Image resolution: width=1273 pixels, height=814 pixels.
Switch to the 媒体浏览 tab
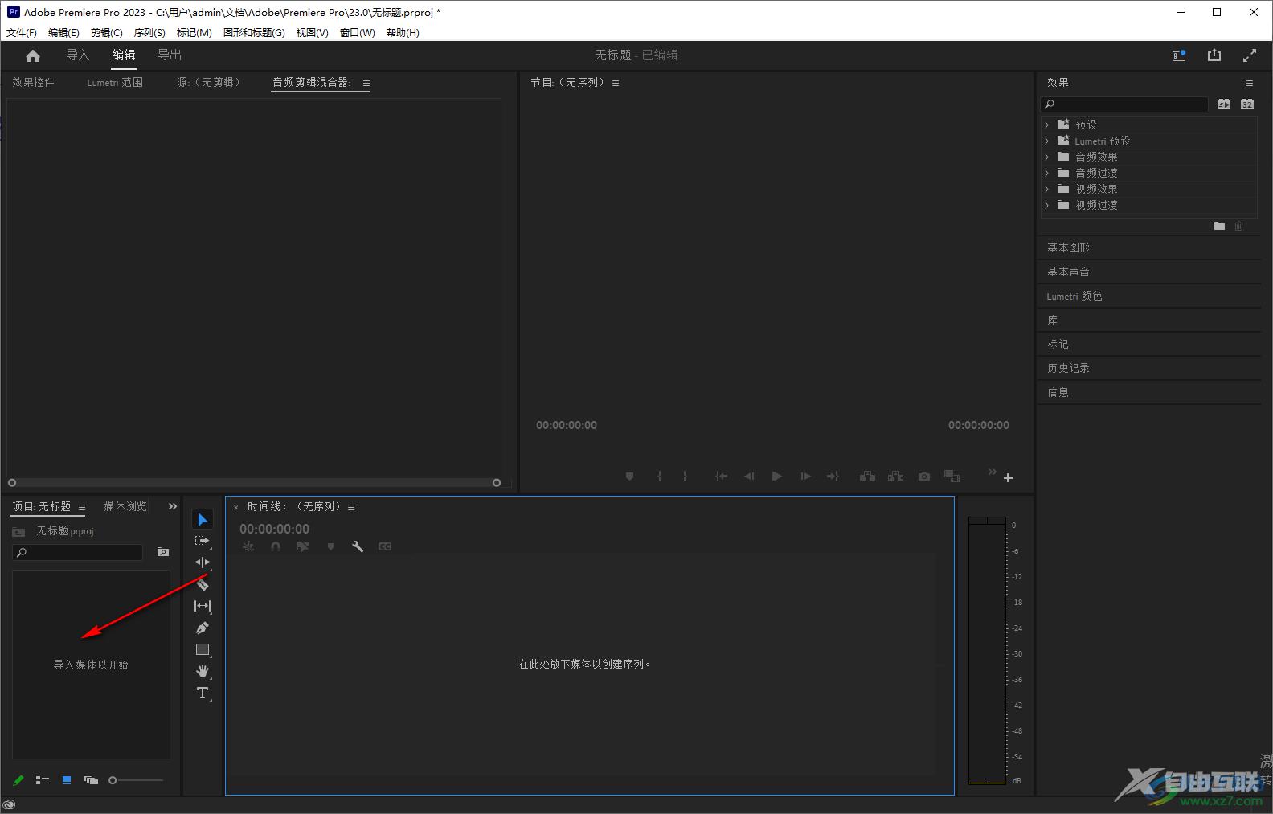125,506
